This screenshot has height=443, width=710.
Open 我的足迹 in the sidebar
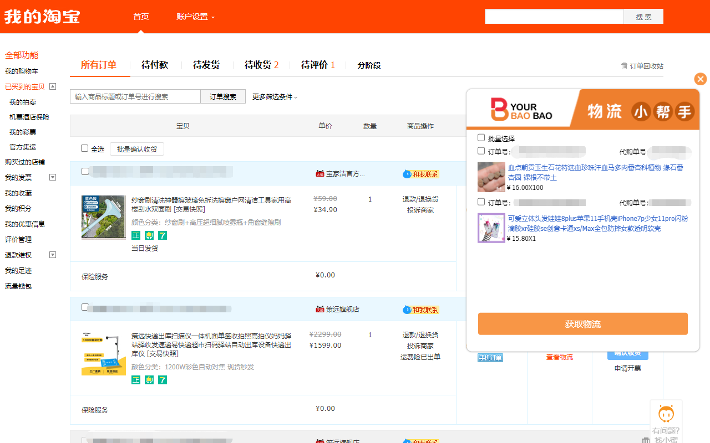(18, 271)
